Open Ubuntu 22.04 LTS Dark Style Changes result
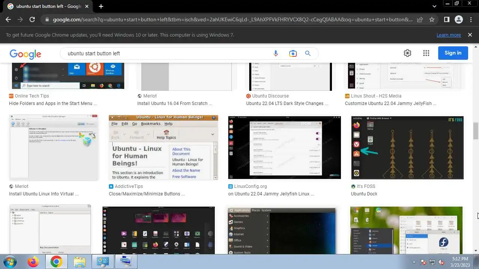This screenshot has width=479, height=269. tap(287, 103)
